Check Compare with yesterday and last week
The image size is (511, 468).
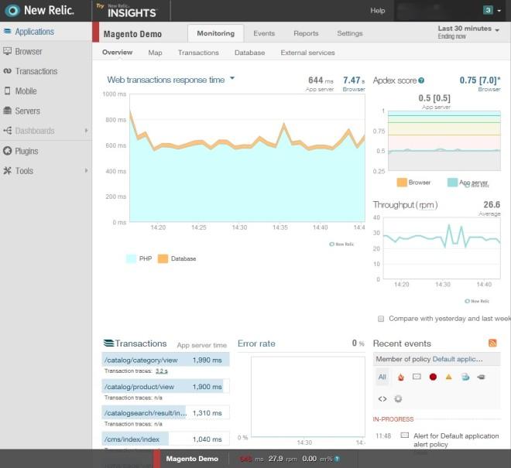(x=381, y=319)
